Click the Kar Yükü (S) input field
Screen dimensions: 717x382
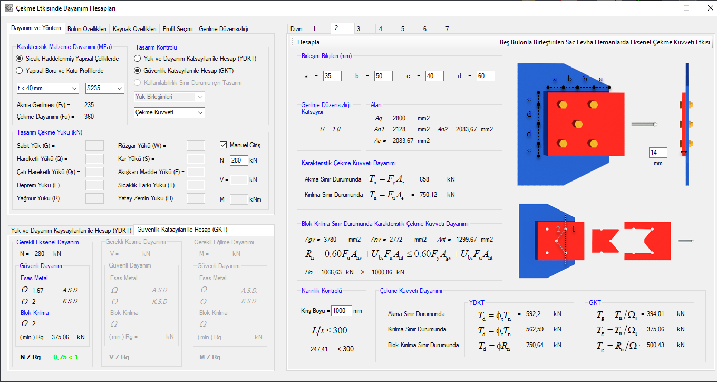(196, 159)
